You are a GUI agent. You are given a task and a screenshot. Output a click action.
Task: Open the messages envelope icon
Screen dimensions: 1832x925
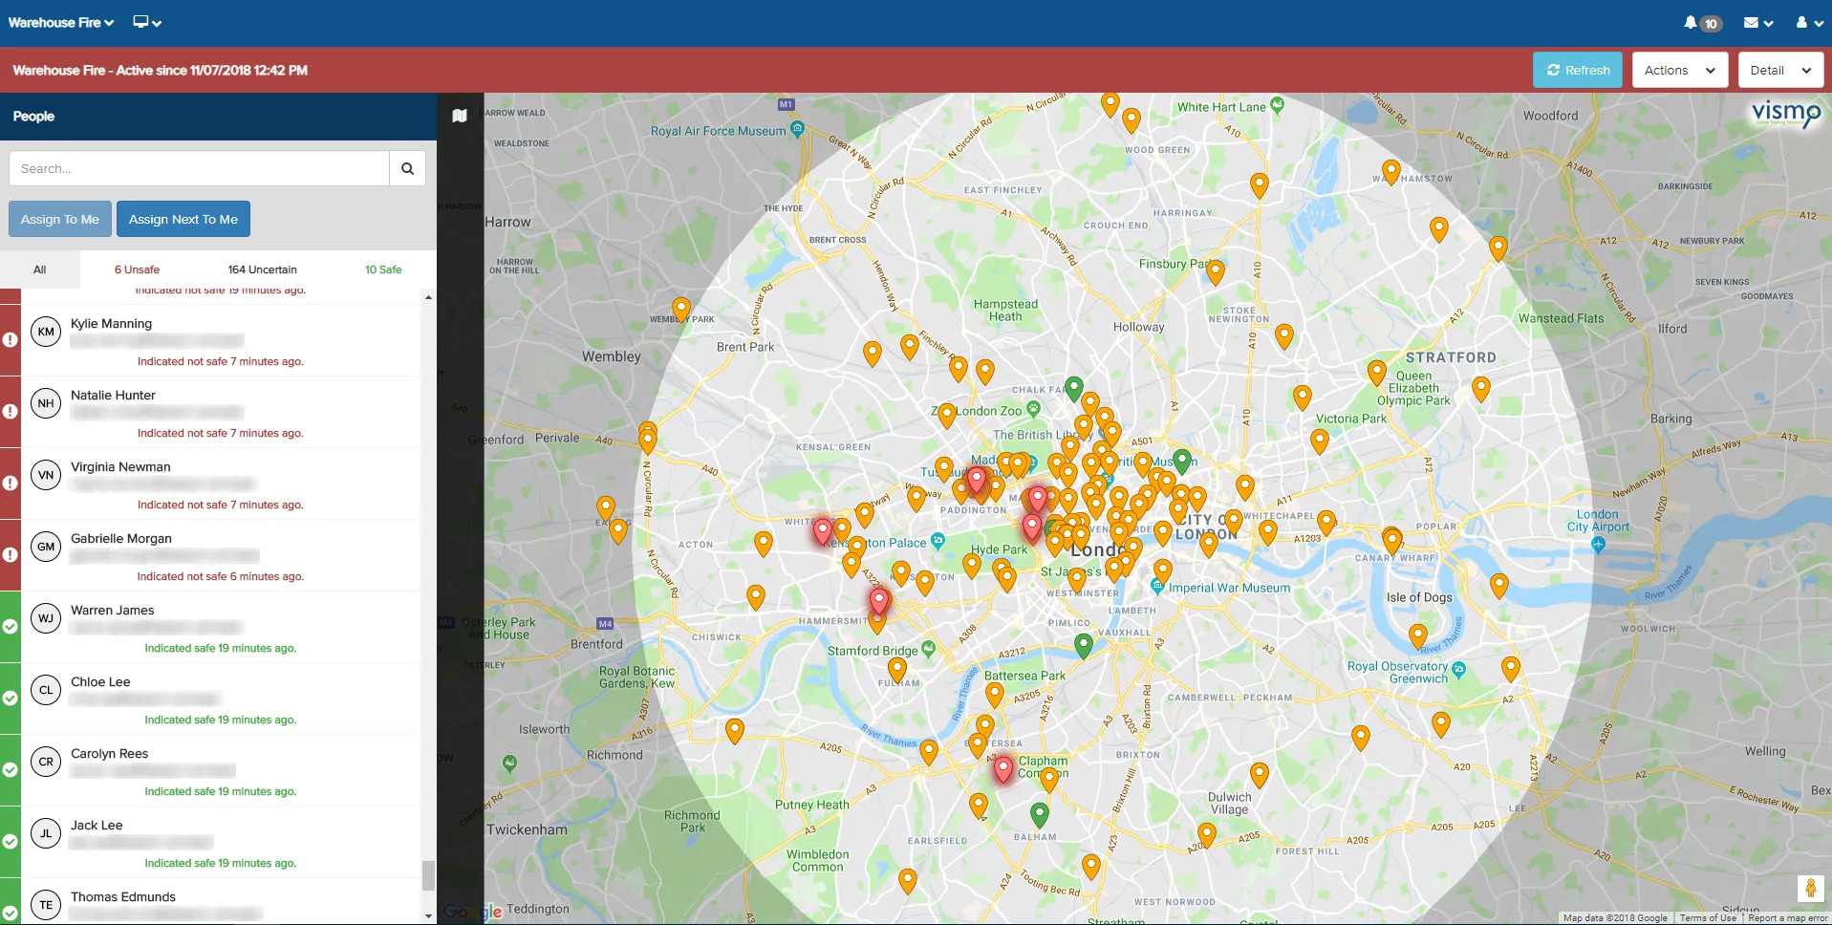(1752, 22)
